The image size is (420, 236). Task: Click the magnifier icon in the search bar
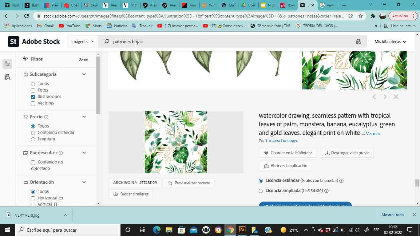pos(107,41)
